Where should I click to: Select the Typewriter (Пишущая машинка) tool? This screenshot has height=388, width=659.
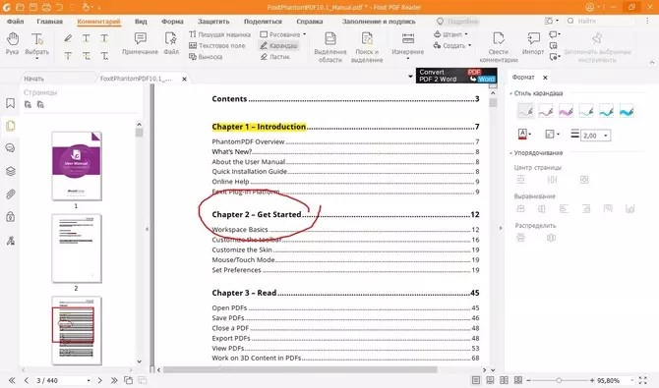(x=219, y=34)
